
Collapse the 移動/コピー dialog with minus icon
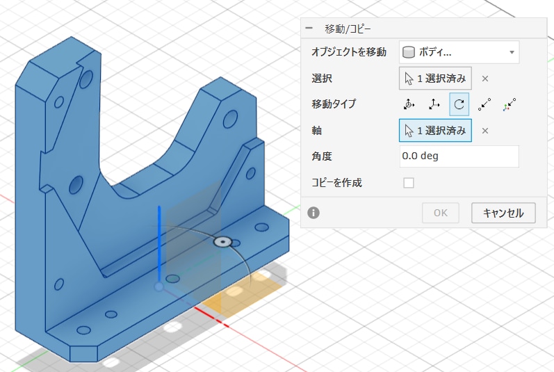point(309,29)
